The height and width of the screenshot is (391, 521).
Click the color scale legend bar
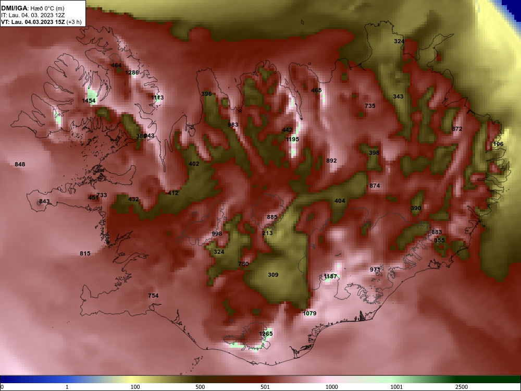click(x=260, y=380)
